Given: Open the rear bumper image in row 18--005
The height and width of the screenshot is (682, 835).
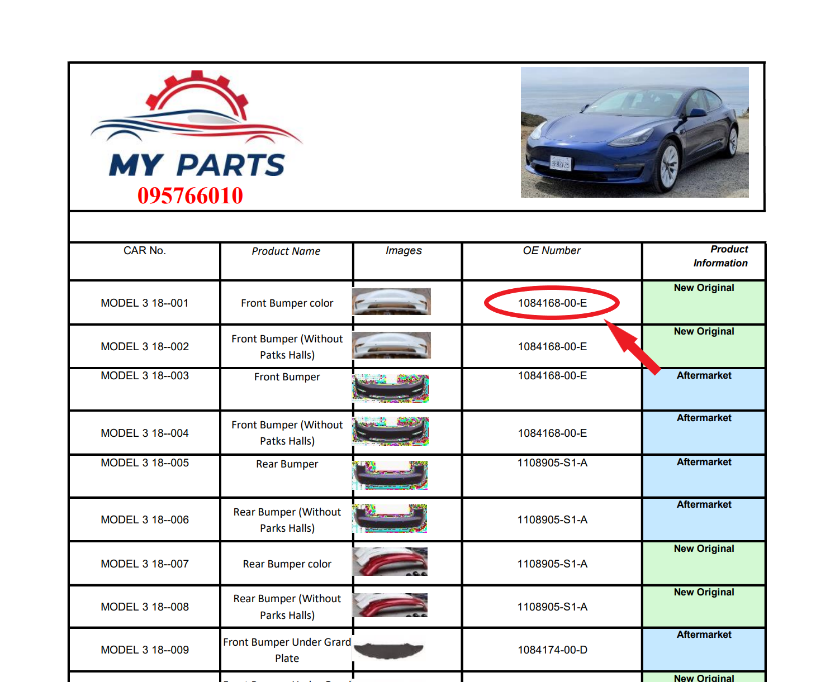Looking at the screenshot, I should coord(390,475).
